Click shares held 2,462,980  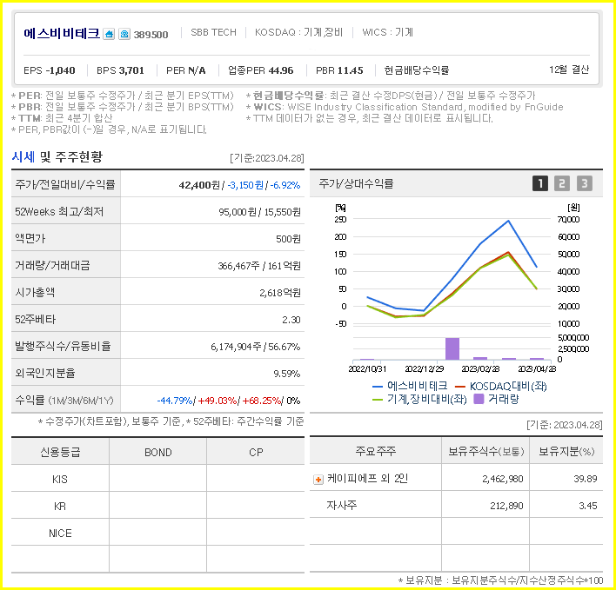(x=503, y=479)
